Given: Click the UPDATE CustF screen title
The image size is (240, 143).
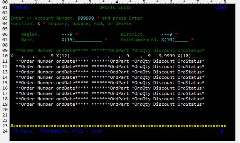Looking at the screenshot, I should 115,7.
